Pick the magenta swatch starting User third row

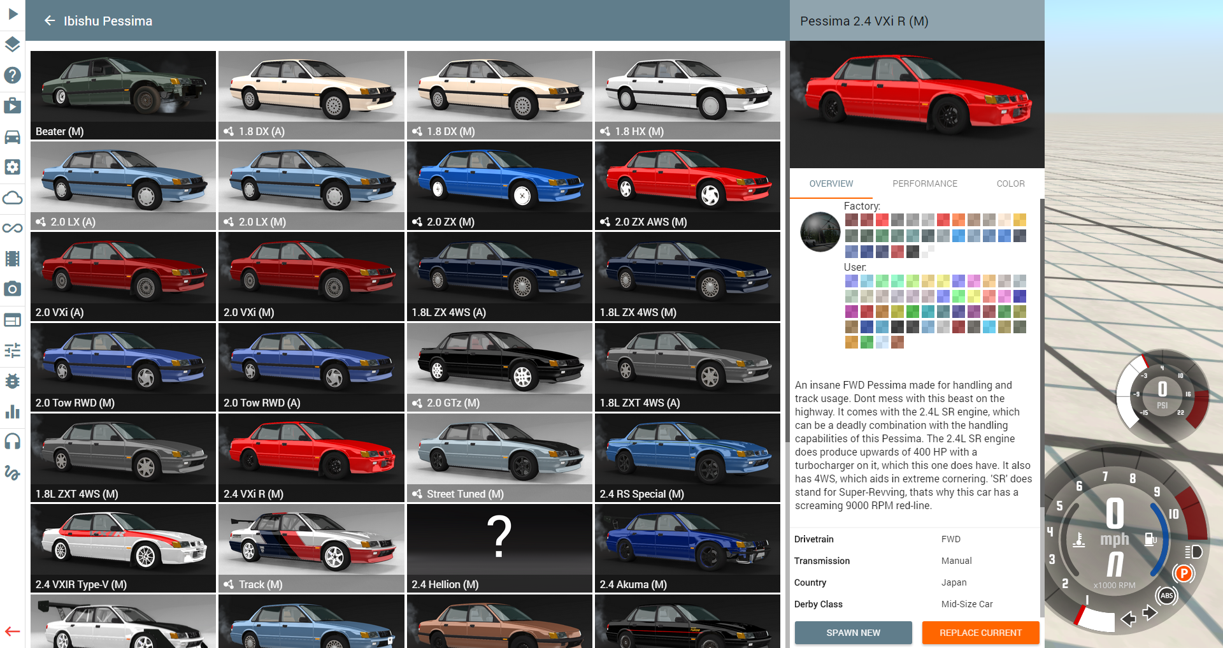point(852,312)
